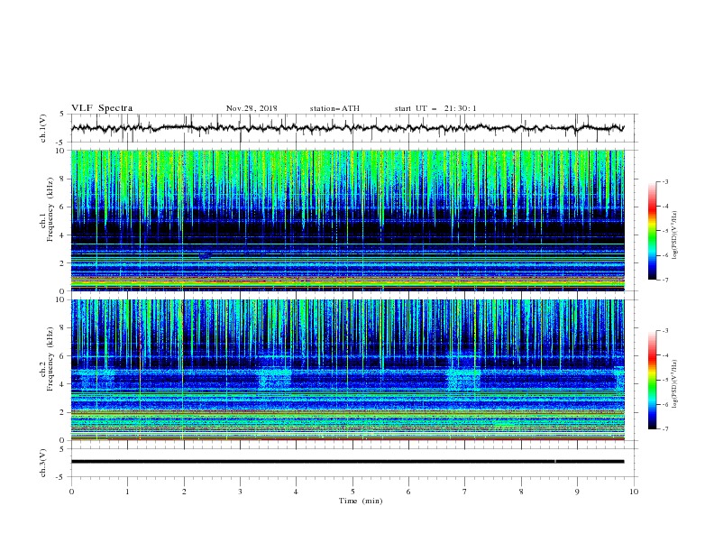The height and width of the screenshot is (552, 714).
Task: Click the ch.1 spectrogram panel
Action: [347, 220]
